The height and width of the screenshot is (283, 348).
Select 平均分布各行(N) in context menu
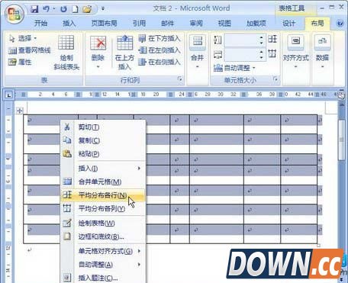(103, 195)
